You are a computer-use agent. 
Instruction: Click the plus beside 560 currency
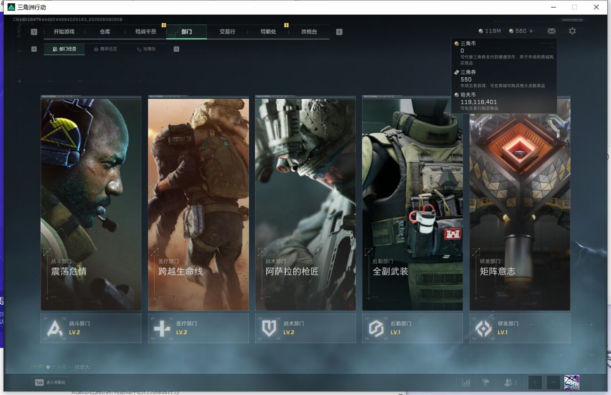531,31
